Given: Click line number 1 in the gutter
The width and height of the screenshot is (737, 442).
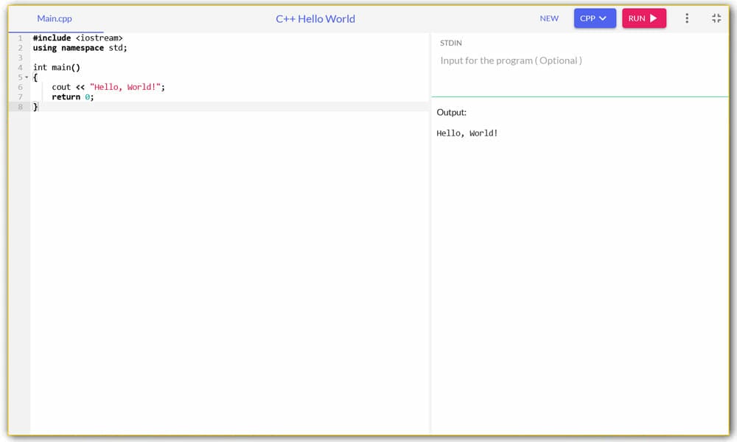Looking at the screenshot, I should [21, 38].
